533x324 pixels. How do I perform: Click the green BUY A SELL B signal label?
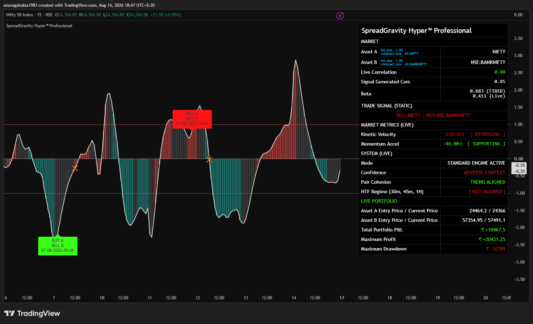click(58, 246)
